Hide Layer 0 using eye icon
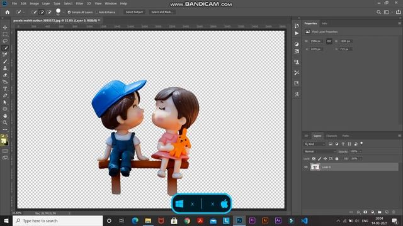This screenshot has height=226, width=403. coord(306,167)
